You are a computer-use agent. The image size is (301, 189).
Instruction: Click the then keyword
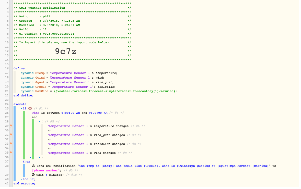[26, 162]
